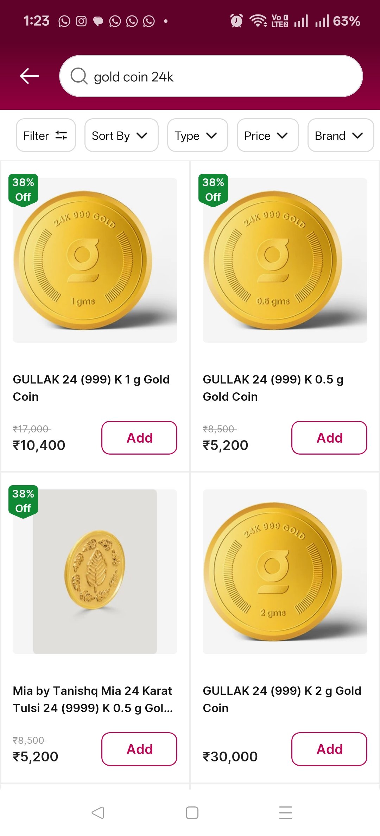The image size is (380, 836).
Task: Add GULLAK 0.5 g Gold Coin to cart
Action: (x=329, y=438)
